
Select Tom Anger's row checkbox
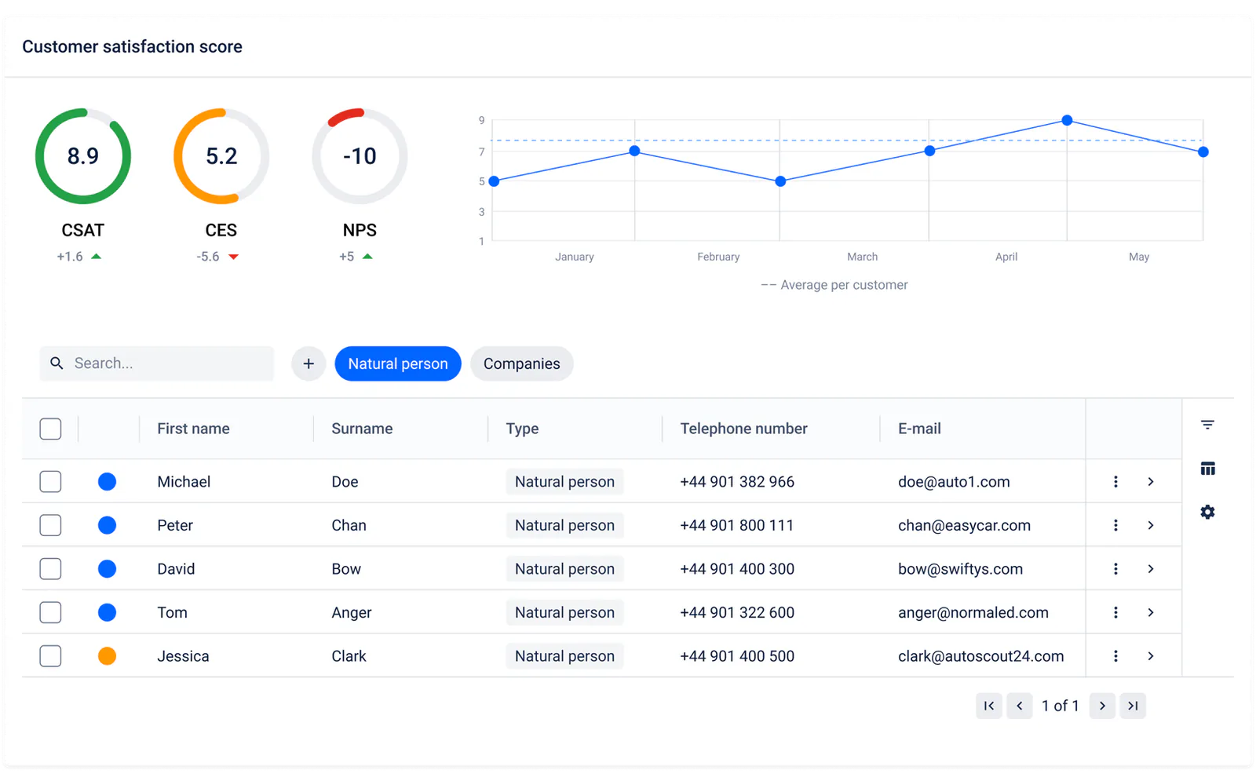point(50,612)
